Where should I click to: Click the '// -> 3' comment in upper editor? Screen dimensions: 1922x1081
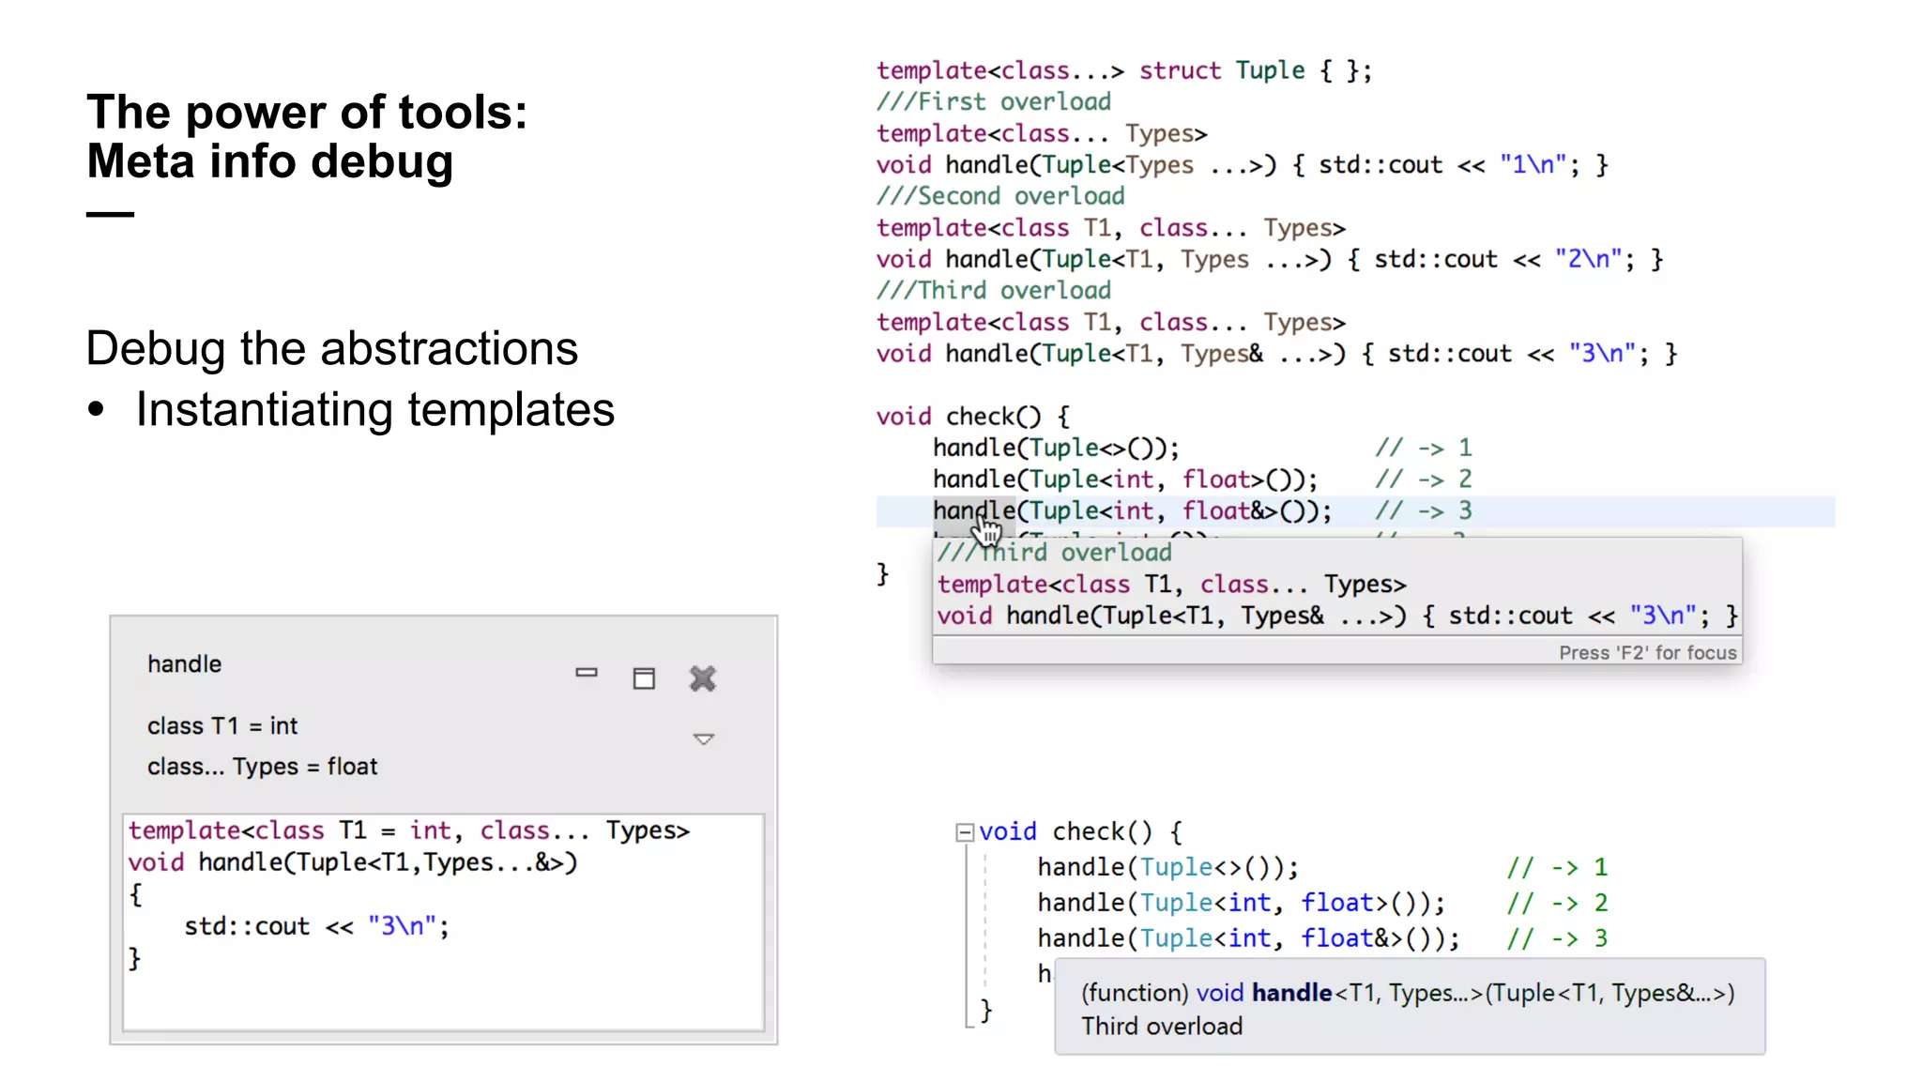click(1424, 511)
